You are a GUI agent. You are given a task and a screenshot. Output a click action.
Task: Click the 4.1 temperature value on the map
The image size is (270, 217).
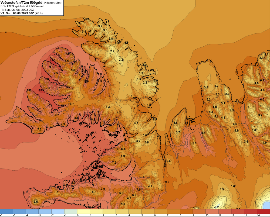[x=203, y=133]
